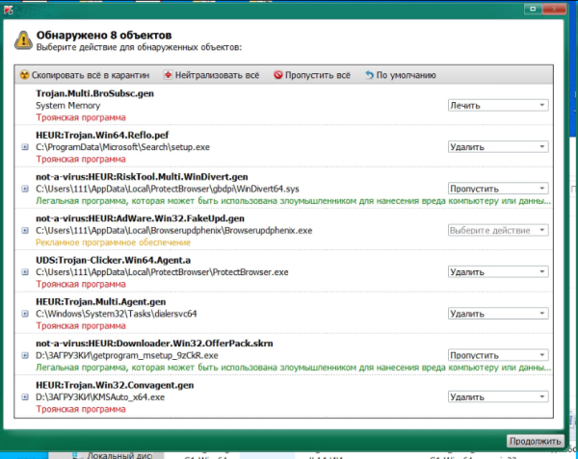Click the HEUR:Trojan.Win64.Reflo.pef threat name

pyautogui.click(x=102, y=135)
